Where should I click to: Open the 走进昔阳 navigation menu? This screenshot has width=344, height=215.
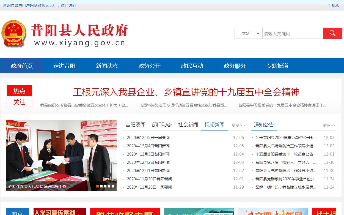pyautogui.click(x=65, y=66)
